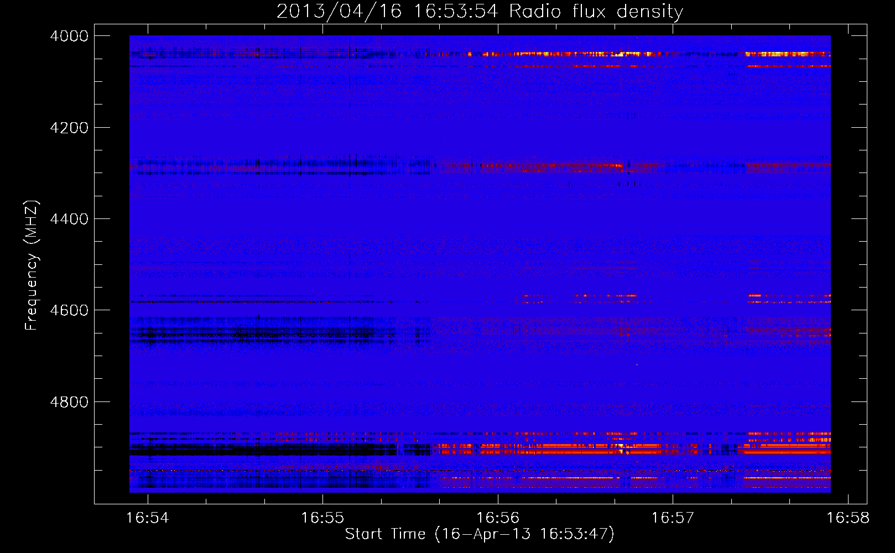Screen dimensions: 895x553
Task: Click the 16:54 time axis label
Action: [x=147, y=518]
